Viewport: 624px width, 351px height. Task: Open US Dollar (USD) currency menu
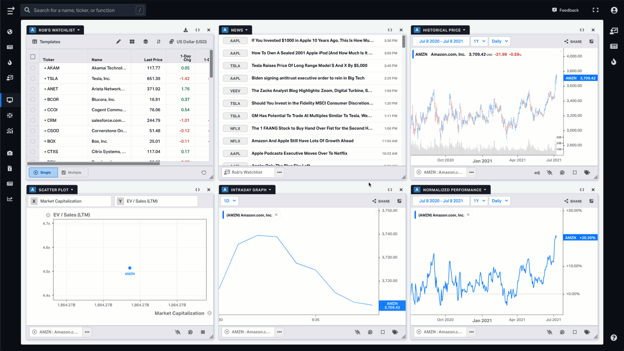click(x=188, y=42)
